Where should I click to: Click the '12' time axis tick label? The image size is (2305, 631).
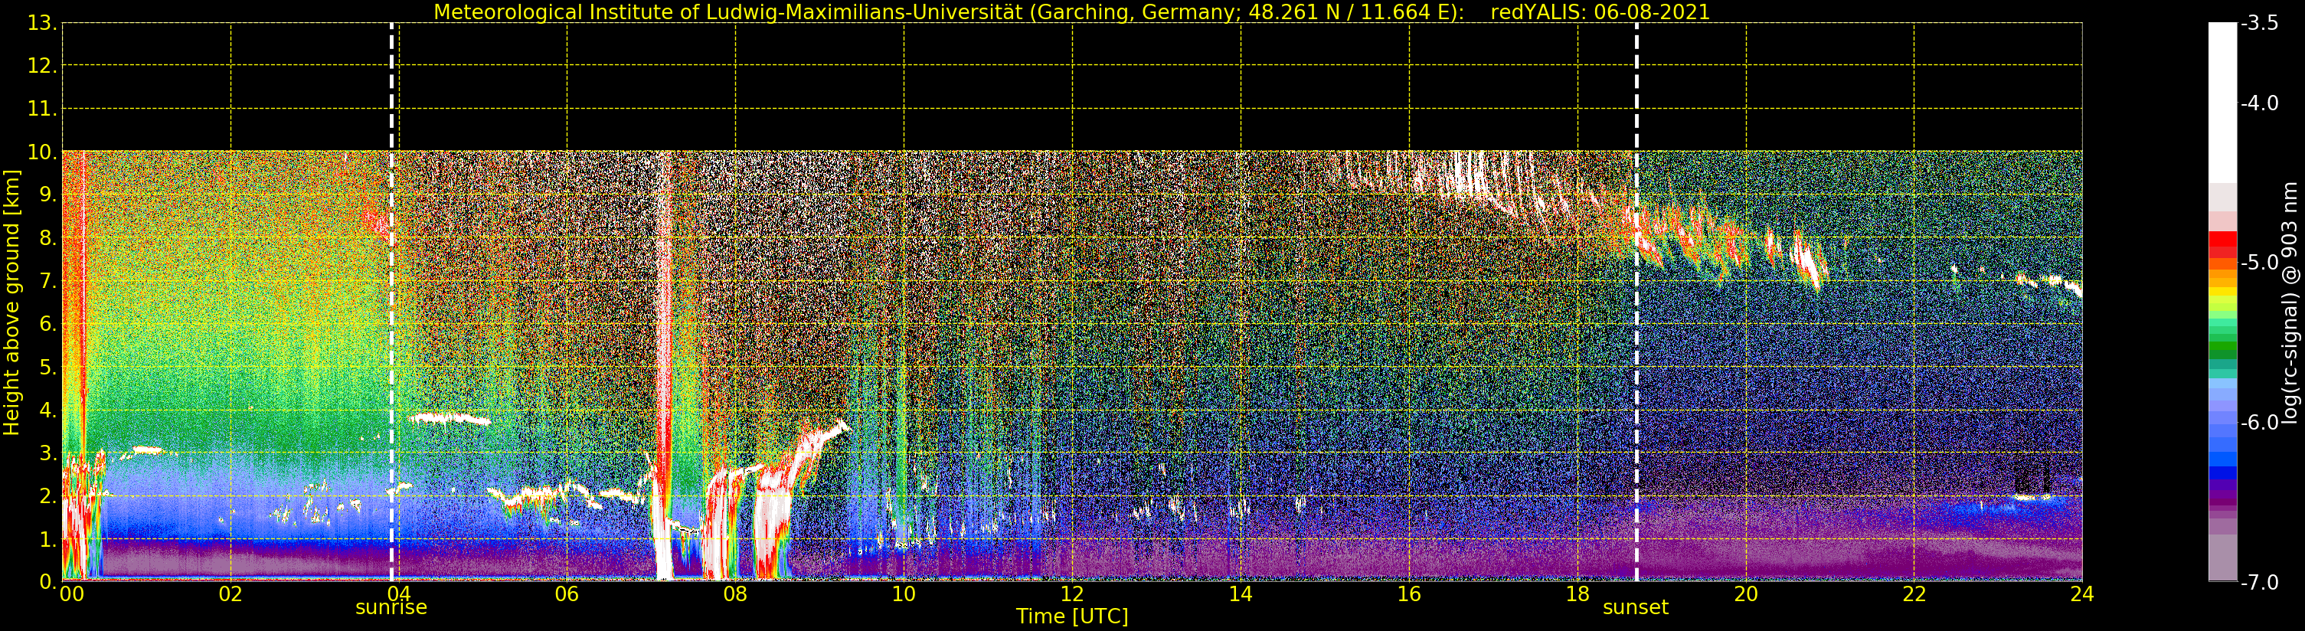(x=1072, y=594)
